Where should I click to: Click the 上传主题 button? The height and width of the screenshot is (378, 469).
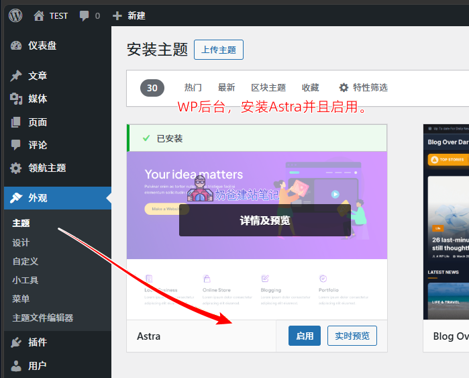pyautogui.click(x=219, y=50)
